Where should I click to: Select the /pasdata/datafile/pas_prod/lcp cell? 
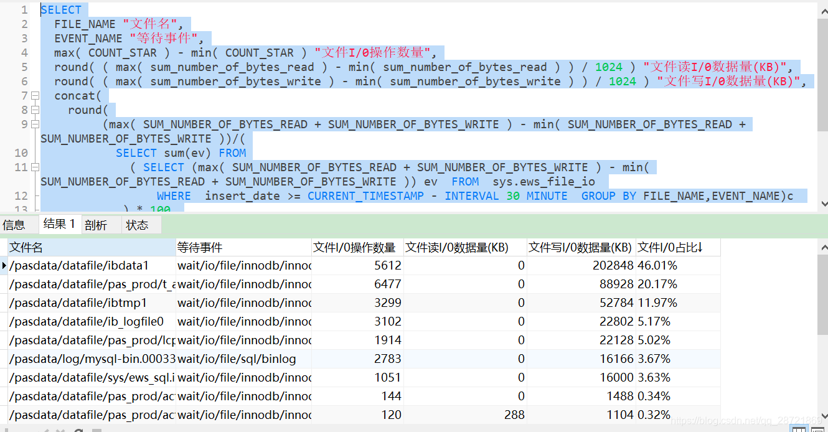pos(92,340)
